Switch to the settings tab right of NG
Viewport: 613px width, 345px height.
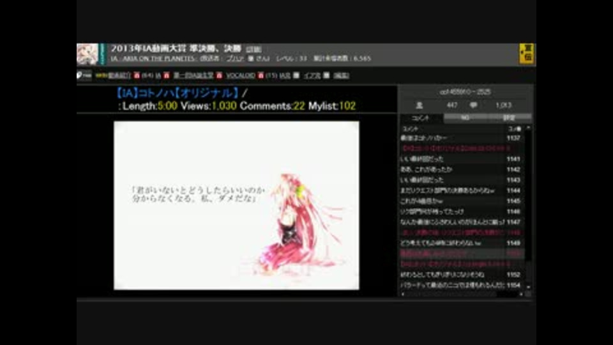[509, 118]
